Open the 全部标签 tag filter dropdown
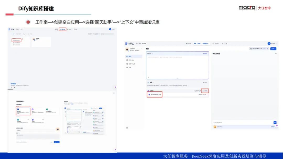Image resolution: width=283 pixels, height=159 pixels. click(x=96, y=34)
